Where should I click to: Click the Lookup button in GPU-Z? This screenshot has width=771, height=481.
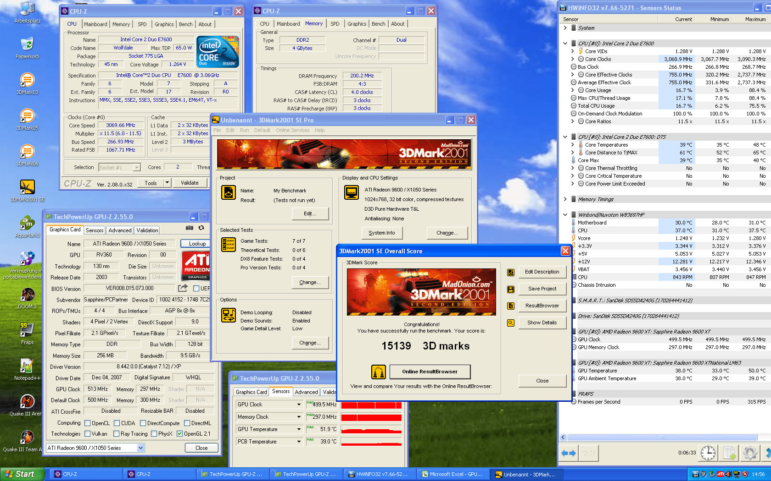196,244
